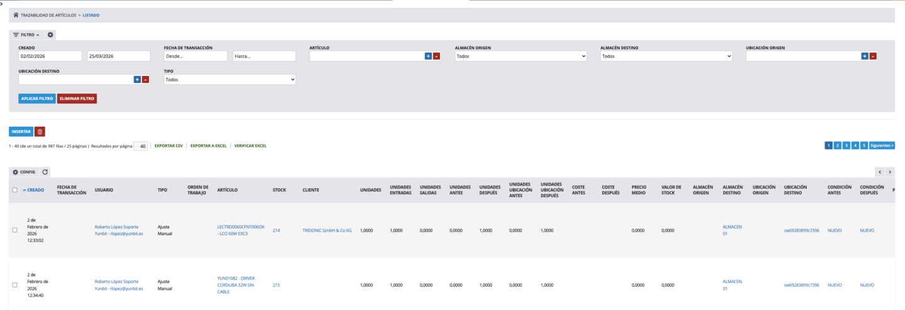Click the home icon in breadcrumb
Viewport: 905px width, 310px height.
click(16, 15)
